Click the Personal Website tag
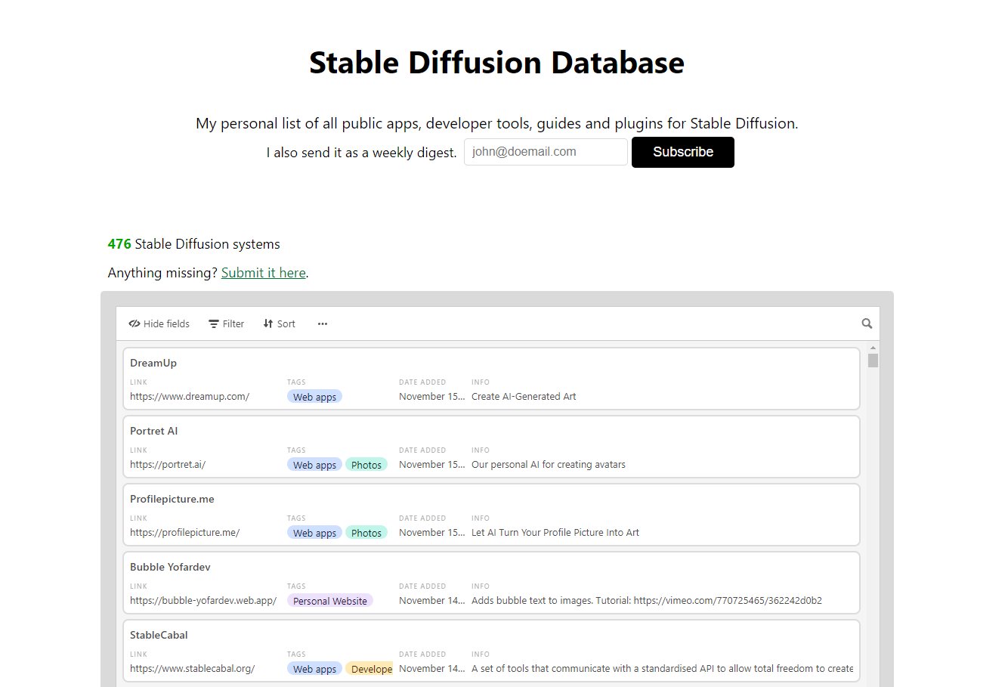This screenshot has height=687, width=1008. 330,601
